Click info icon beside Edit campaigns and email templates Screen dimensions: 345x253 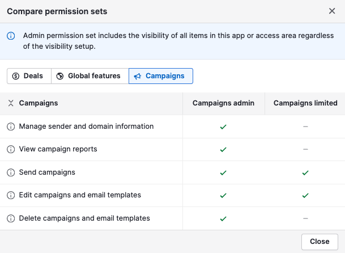[x=11, y=195]
